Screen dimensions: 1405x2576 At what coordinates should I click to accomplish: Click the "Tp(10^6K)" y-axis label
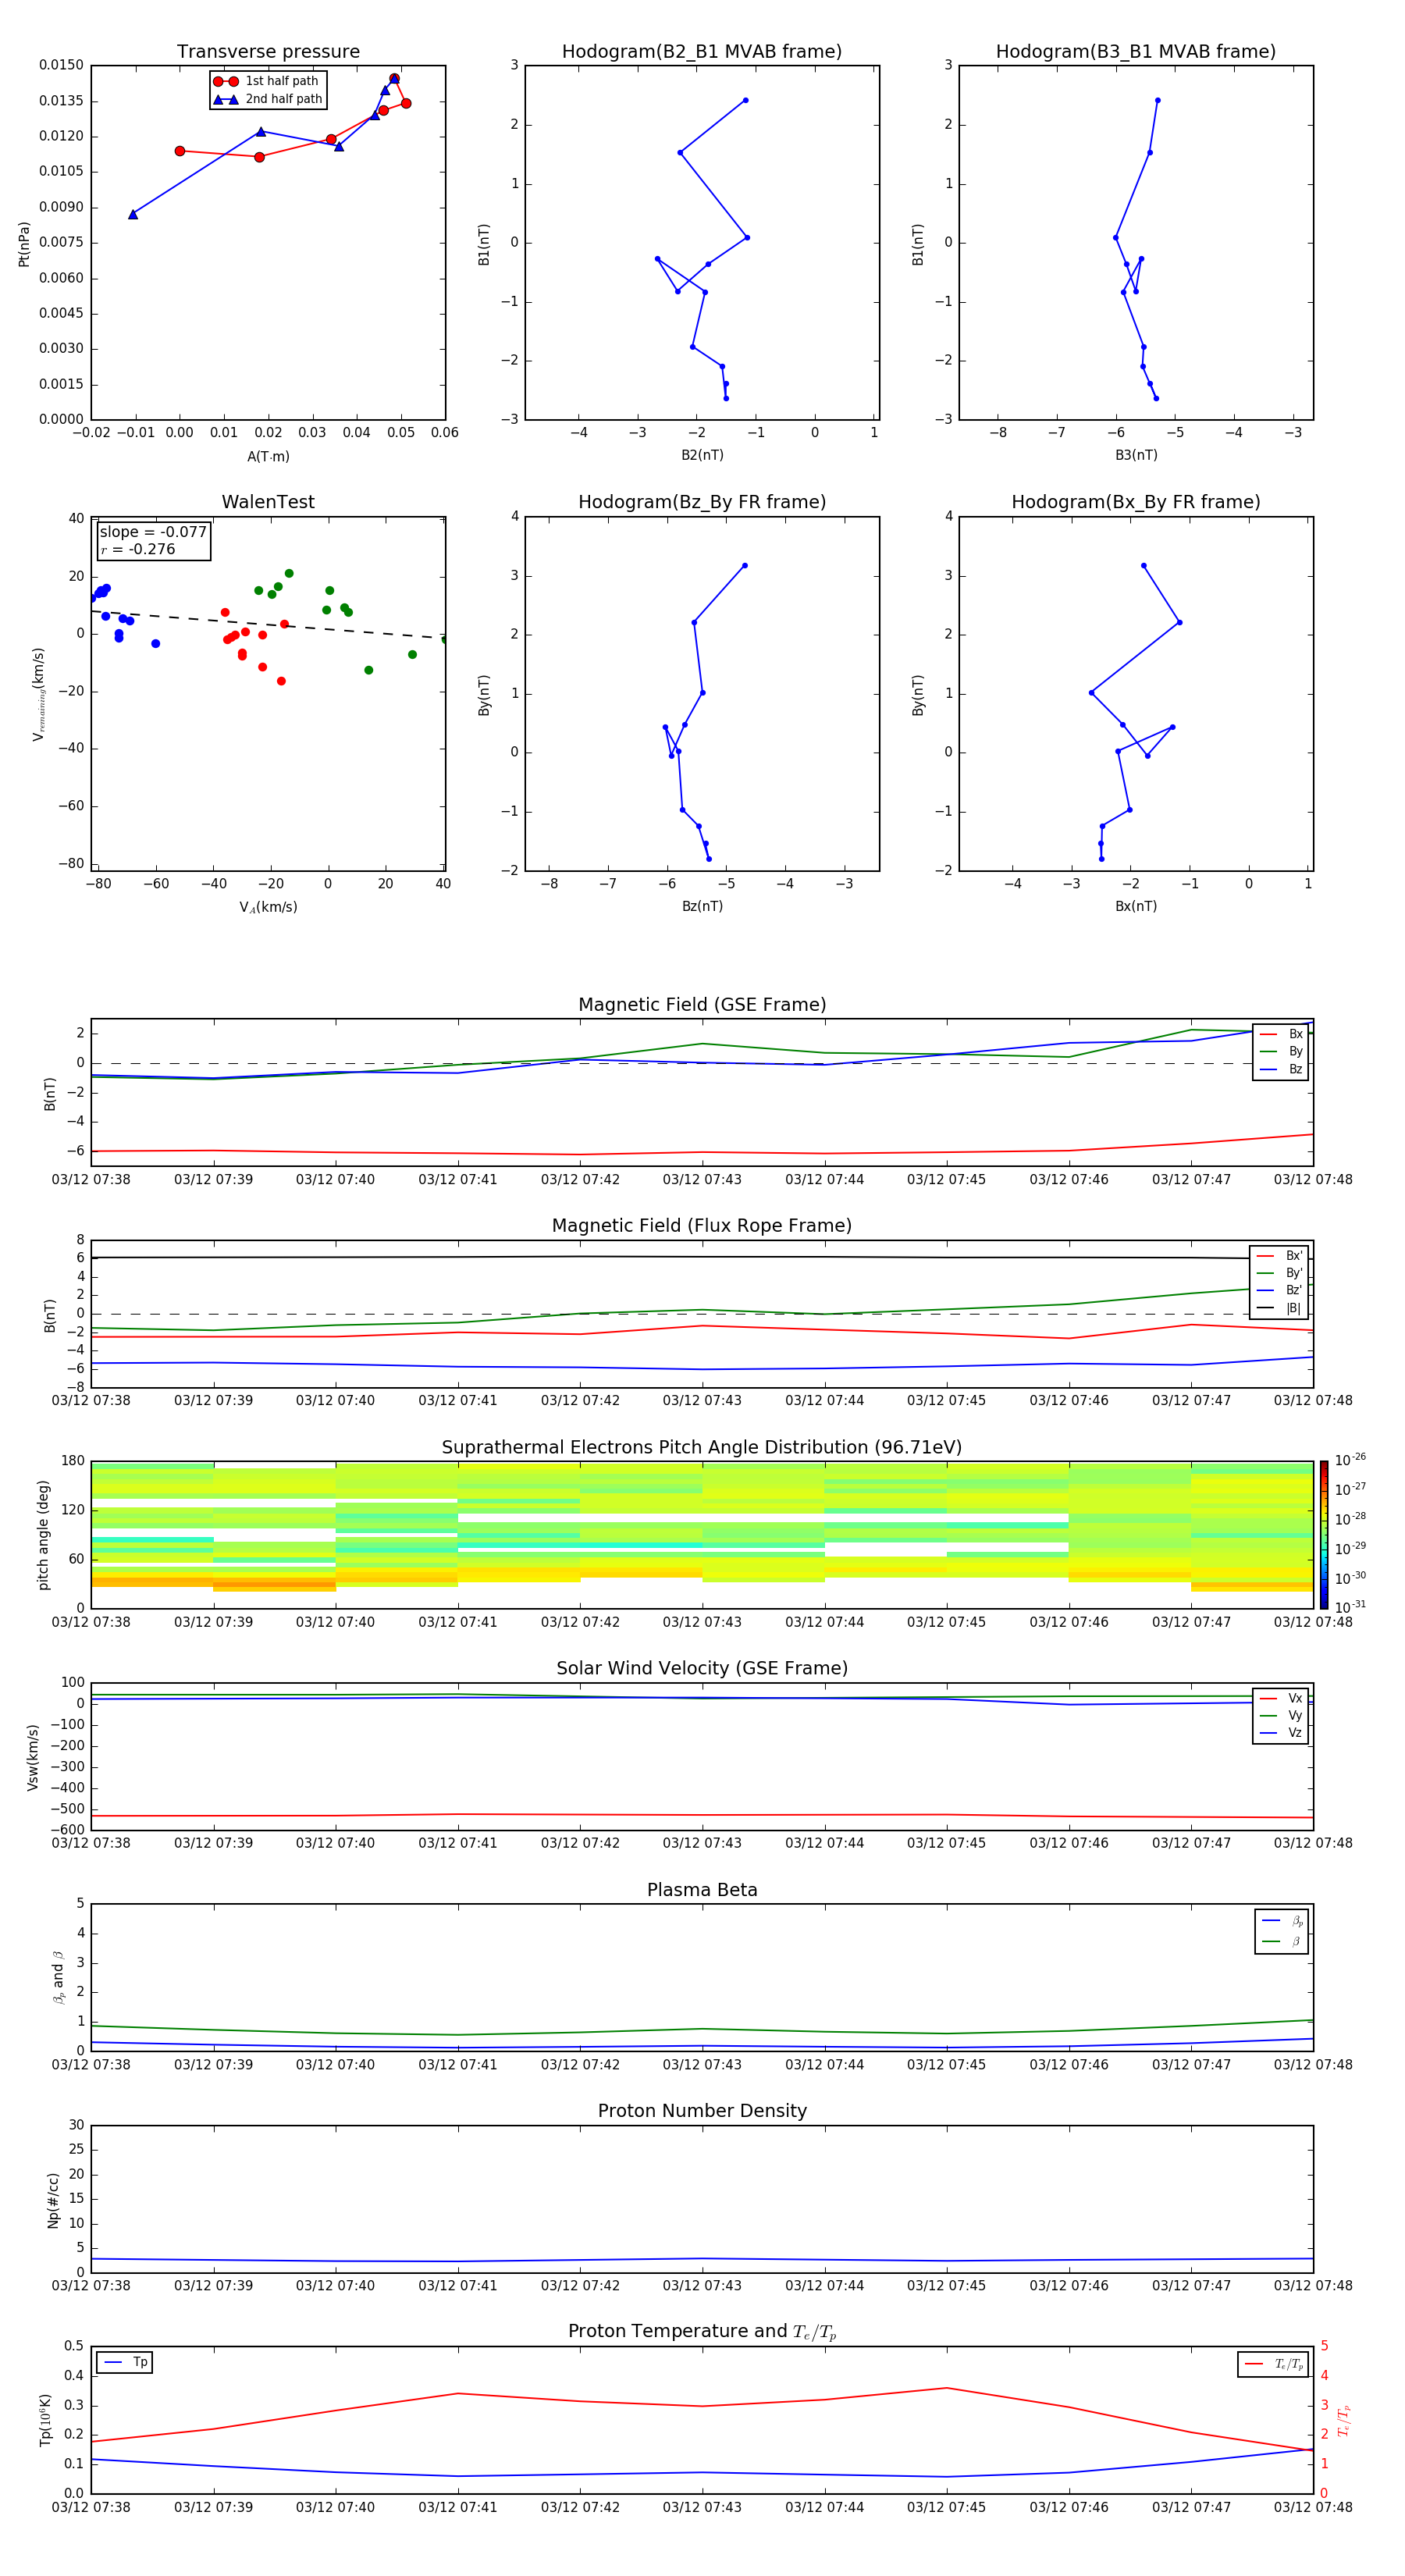click(45, 2420)
